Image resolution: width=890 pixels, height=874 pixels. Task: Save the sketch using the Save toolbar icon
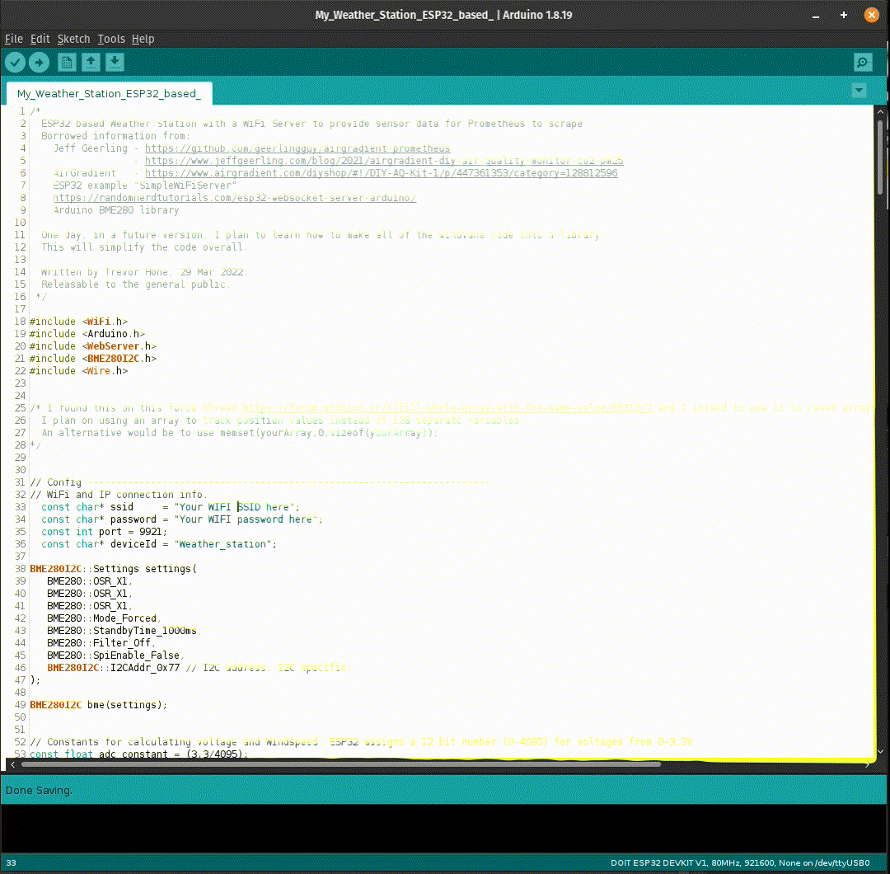114,62
